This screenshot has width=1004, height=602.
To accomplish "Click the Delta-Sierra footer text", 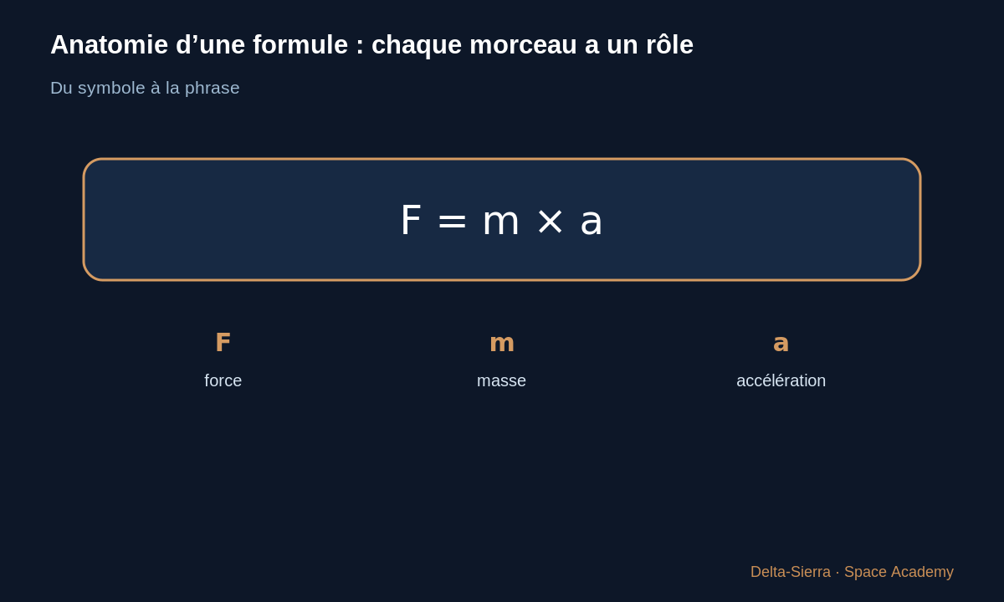I will coord(791,572).
